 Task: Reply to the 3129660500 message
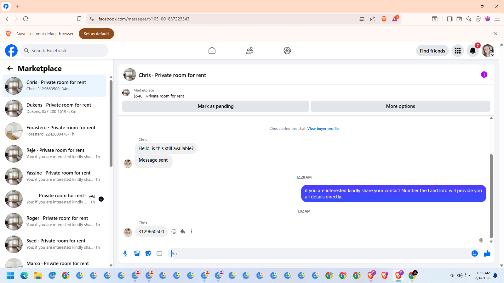click(183, 231)
